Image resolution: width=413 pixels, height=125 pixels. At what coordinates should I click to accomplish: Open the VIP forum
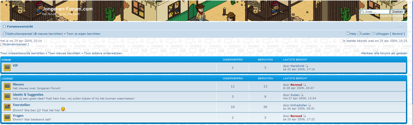(15, 65)
